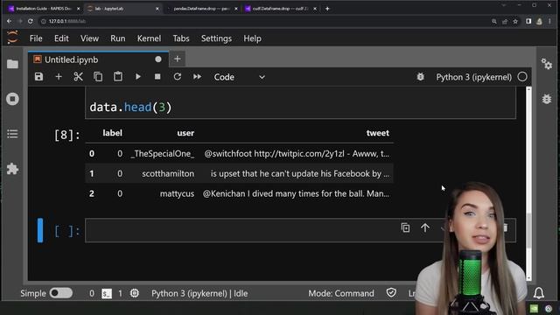Click the Python 3 (ipykernel) kernel name
This screenshot has height=315, width=560.
(474, 77)
